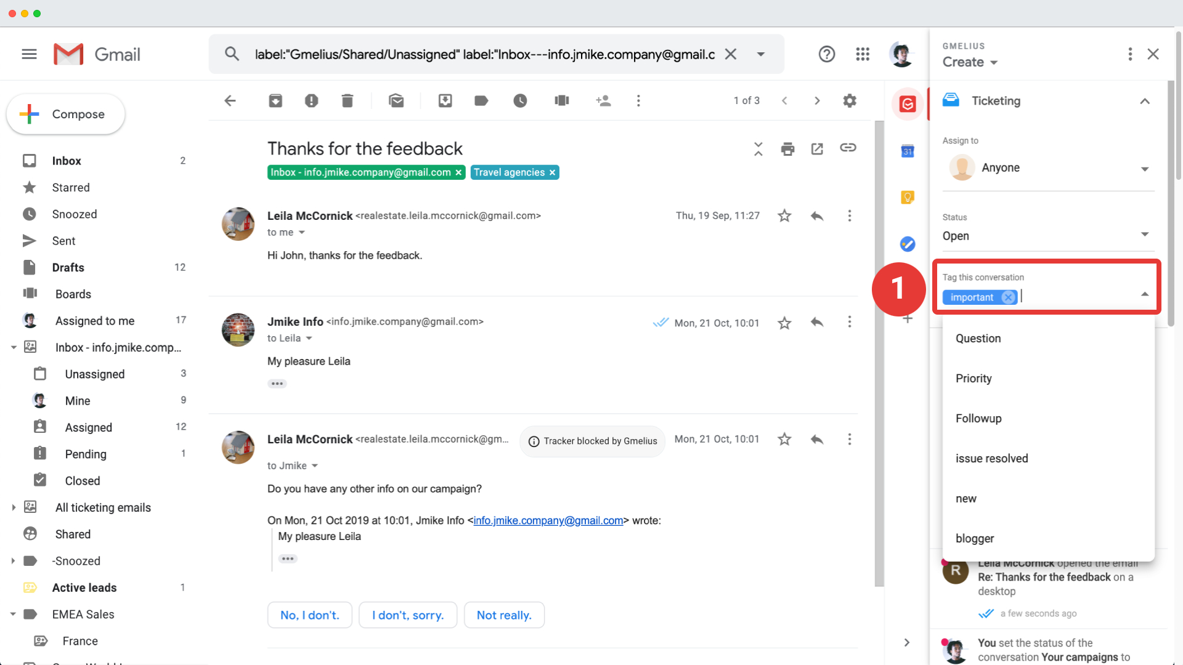Show recipient details for 'to me'

point(302,232)
